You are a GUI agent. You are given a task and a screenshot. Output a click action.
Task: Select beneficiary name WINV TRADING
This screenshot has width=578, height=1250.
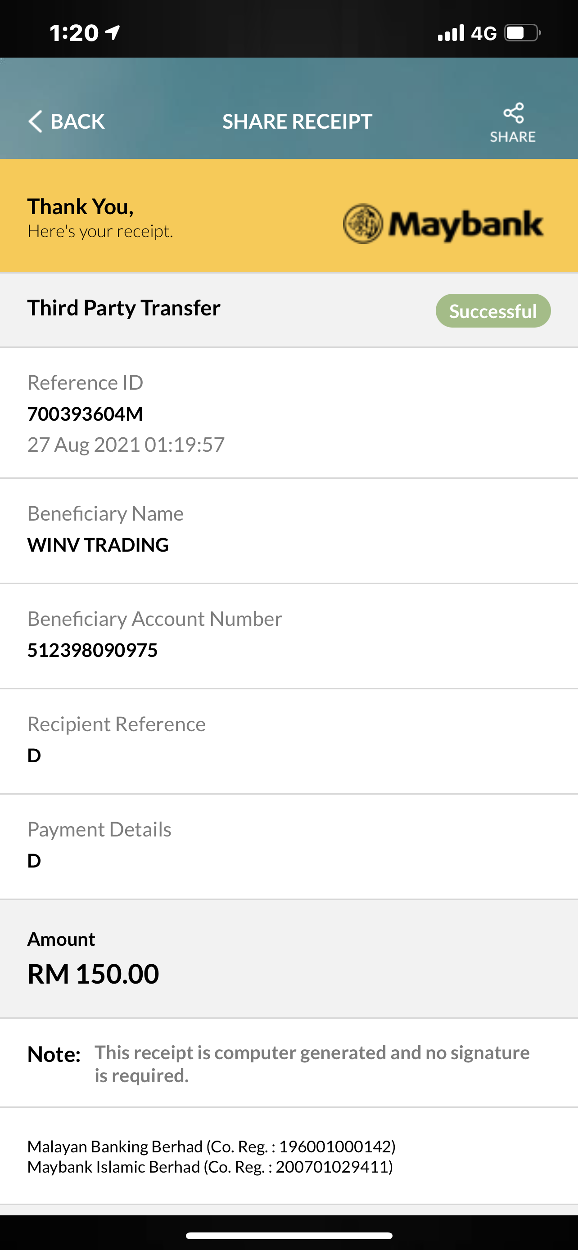98,545
